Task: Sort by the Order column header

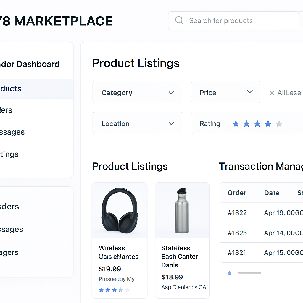Action: 237,193
